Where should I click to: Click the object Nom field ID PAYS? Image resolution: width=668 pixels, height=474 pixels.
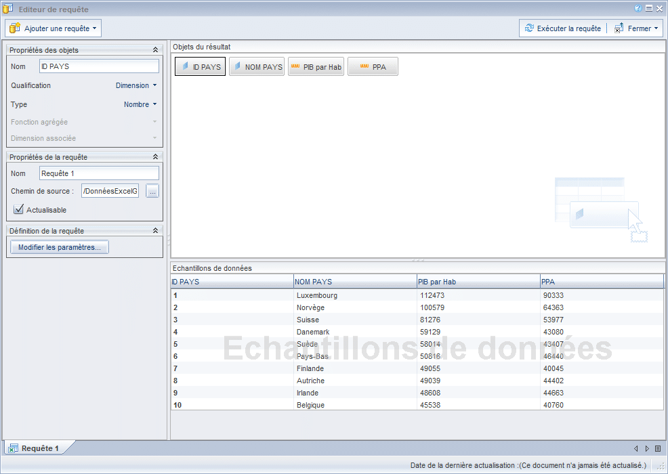pos(100,66)
